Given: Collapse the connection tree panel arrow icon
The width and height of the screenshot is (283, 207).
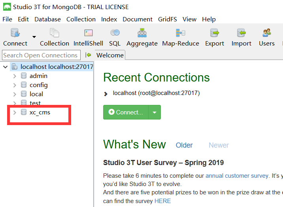Looking at the screenshot, I should click(88, 55).
